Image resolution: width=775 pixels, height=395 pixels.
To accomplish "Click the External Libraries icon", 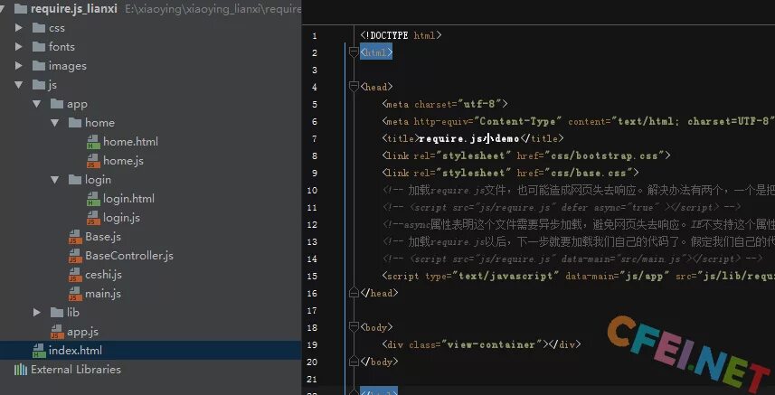I will point(20,370).
